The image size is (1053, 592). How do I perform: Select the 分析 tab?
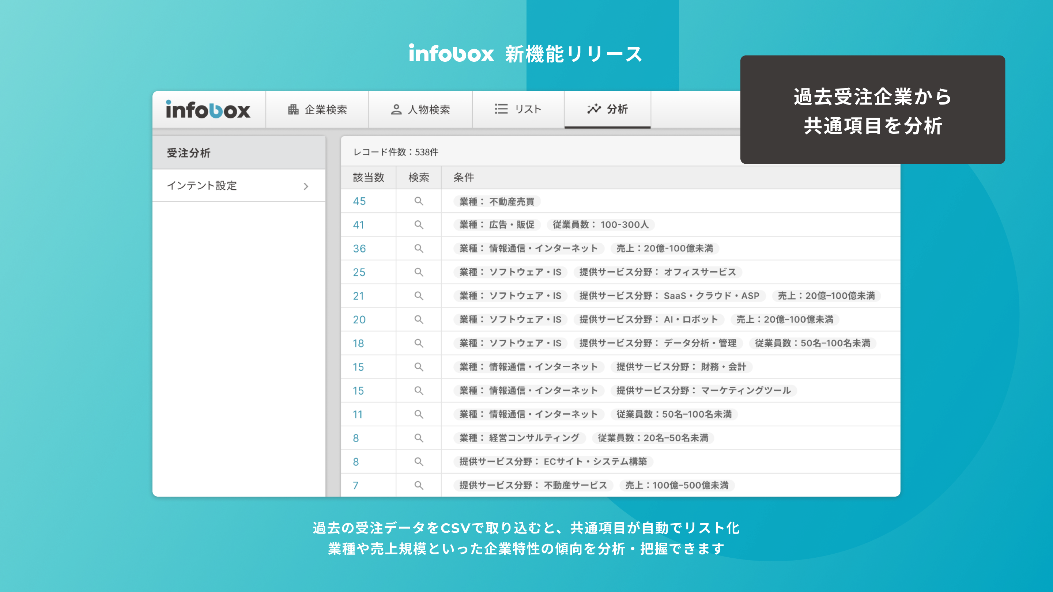pos(607,110)
